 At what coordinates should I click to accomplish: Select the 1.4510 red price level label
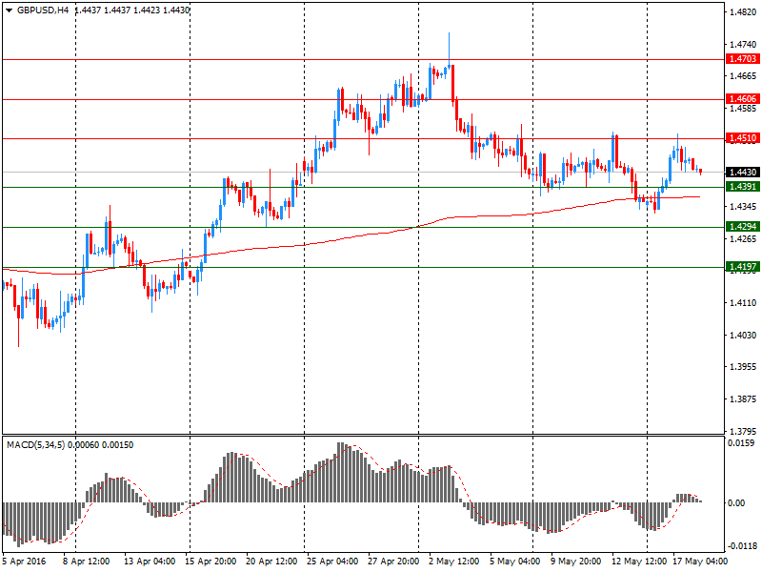[x=743, y=138]
